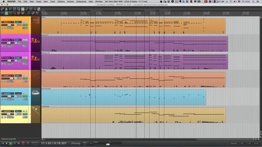Click the green FX button on Flutes track

25,79
